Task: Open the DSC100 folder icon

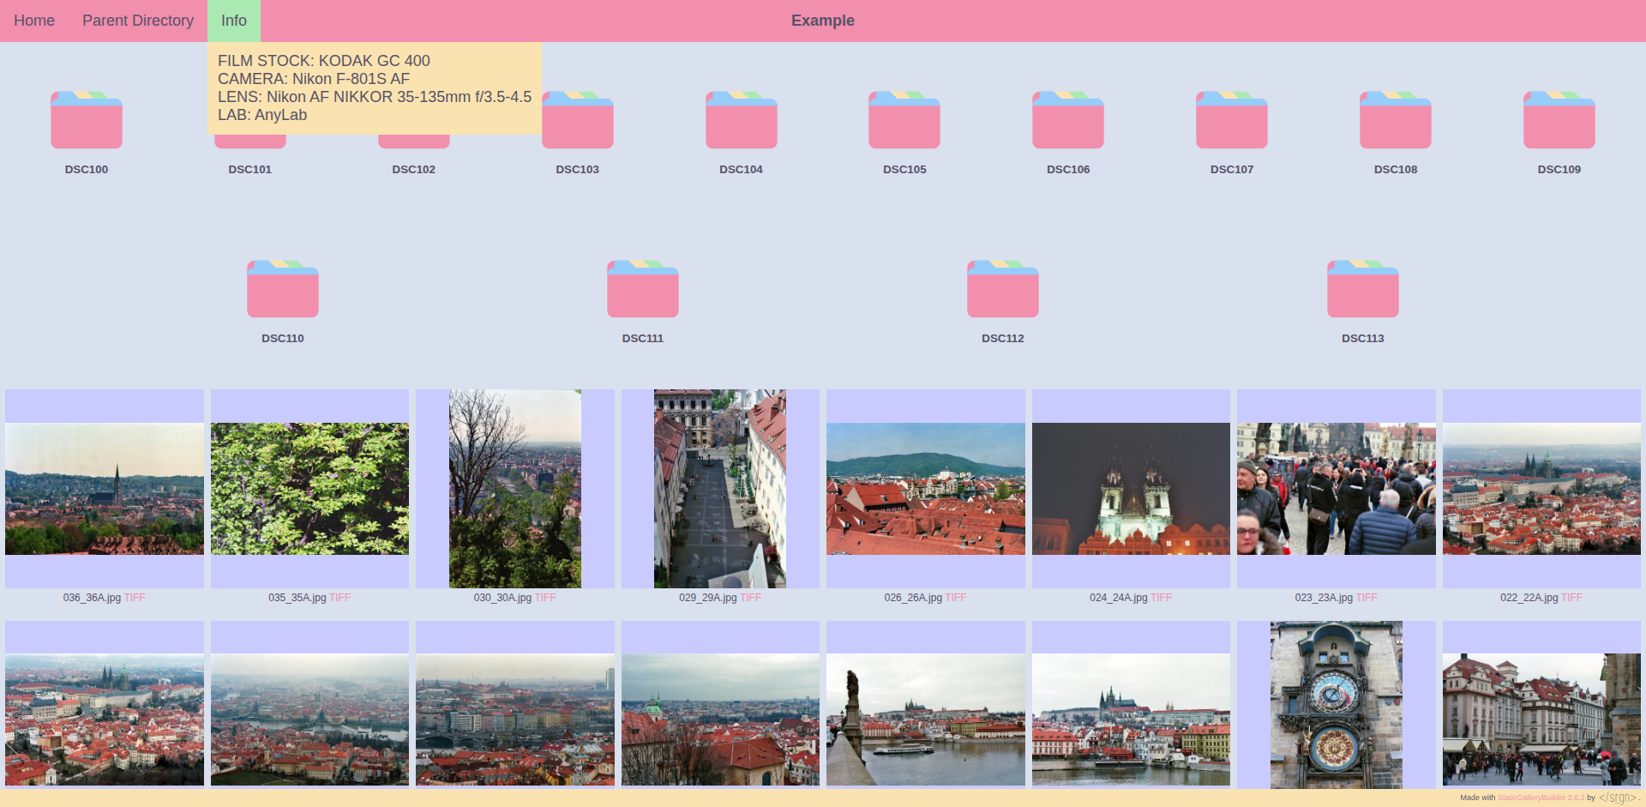Action: pyautogui.click(x=87, y=121)
